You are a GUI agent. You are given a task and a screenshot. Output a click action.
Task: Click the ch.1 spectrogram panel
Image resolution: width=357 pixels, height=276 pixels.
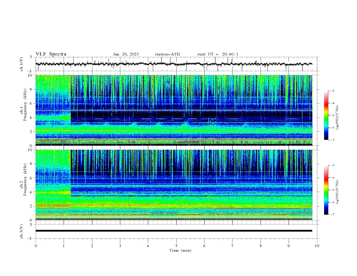[x=174, y=110]
